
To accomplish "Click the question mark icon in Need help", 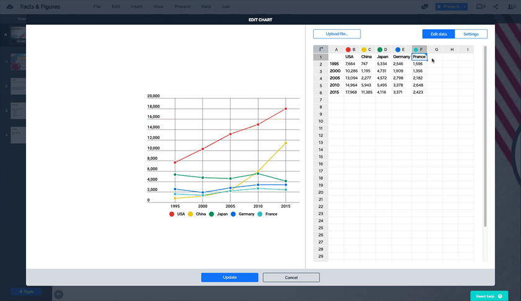I will coord(500,296).
